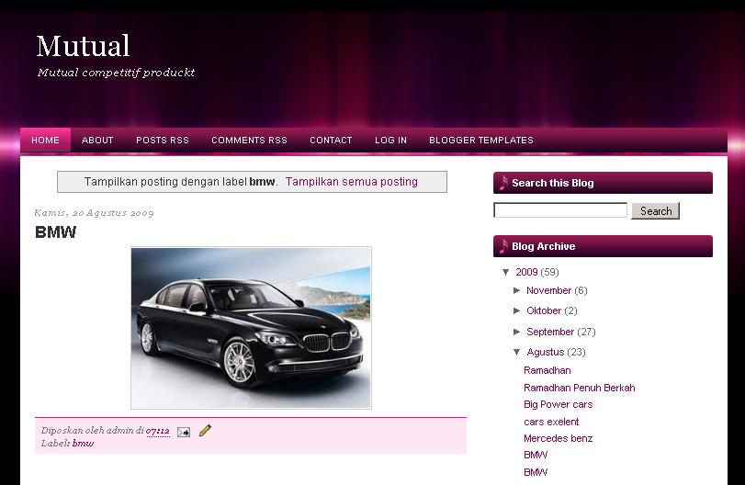Expand the November archive arrow

pos(517,290)
